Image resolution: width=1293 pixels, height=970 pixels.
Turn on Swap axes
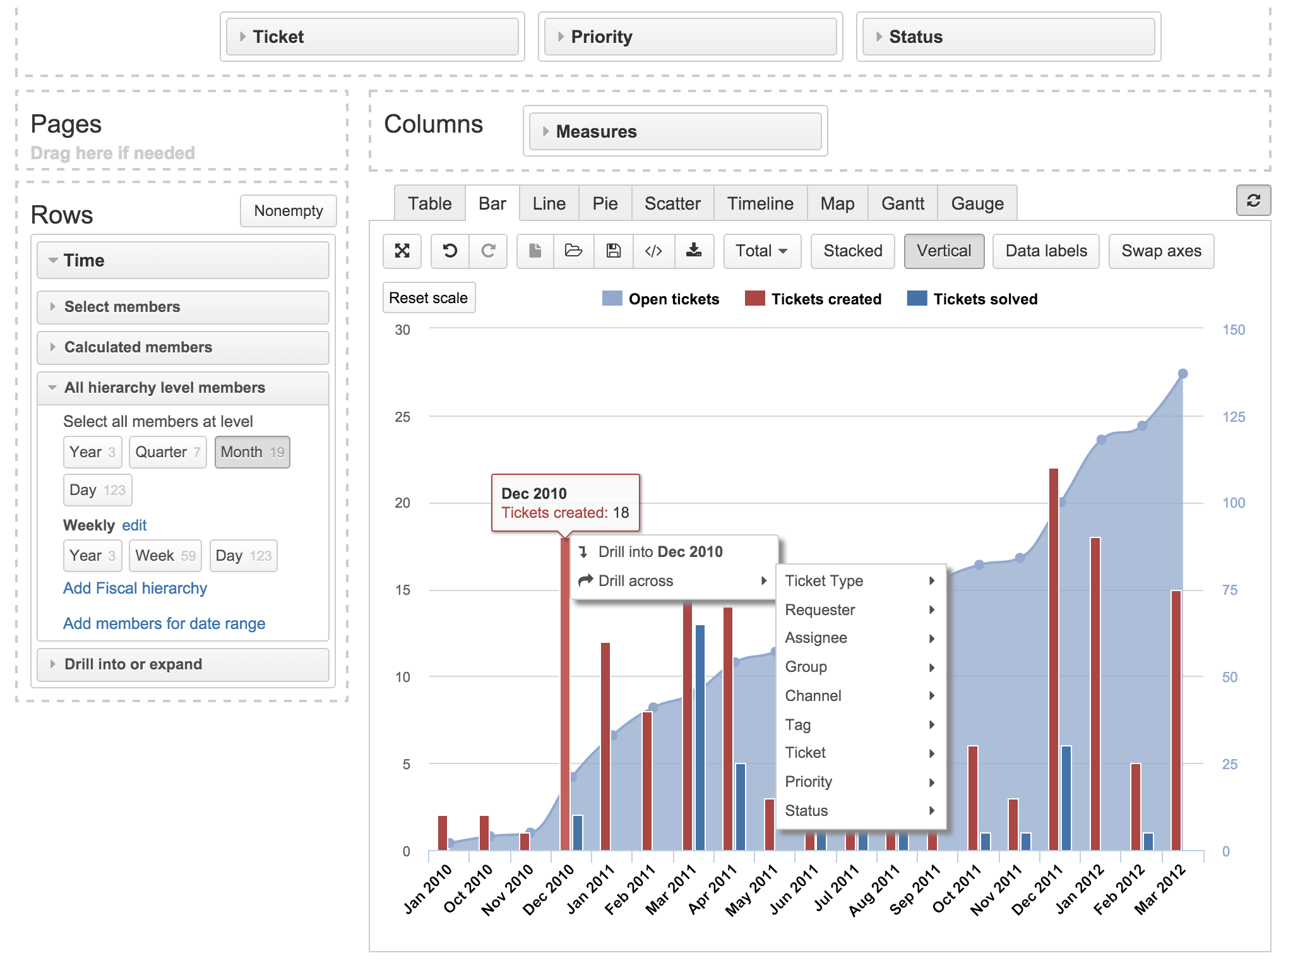coord(1161,251)
